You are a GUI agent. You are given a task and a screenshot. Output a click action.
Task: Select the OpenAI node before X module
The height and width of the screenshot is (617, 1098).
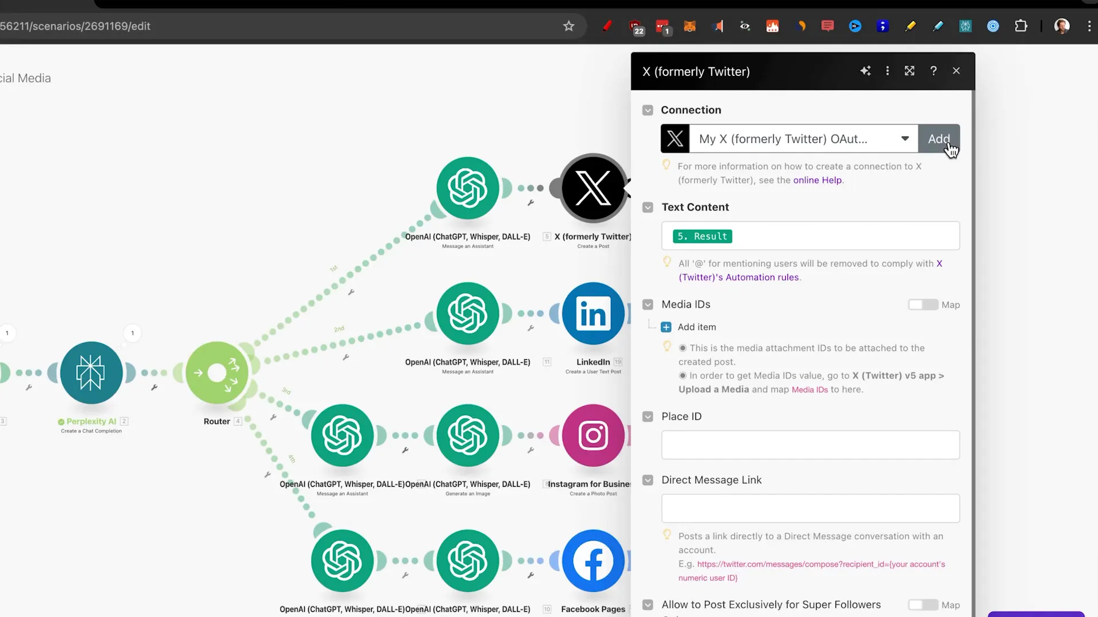point(468,188)
